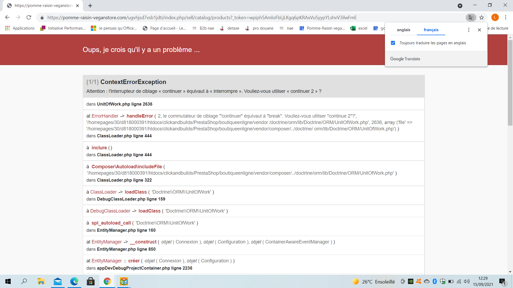Select the français tab in translate popup

point(431,30)
